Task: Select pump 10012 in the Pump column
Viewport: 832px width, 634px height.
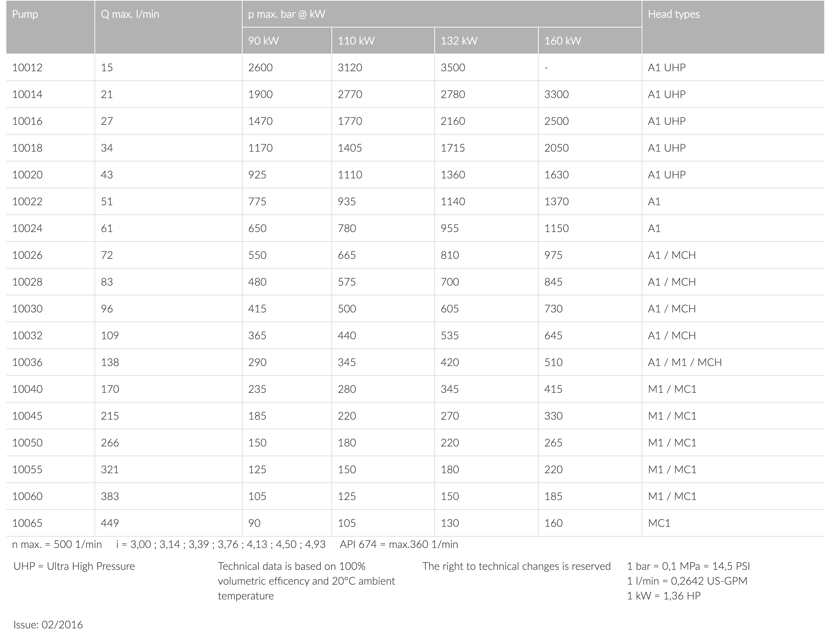Action: point(27,68)
